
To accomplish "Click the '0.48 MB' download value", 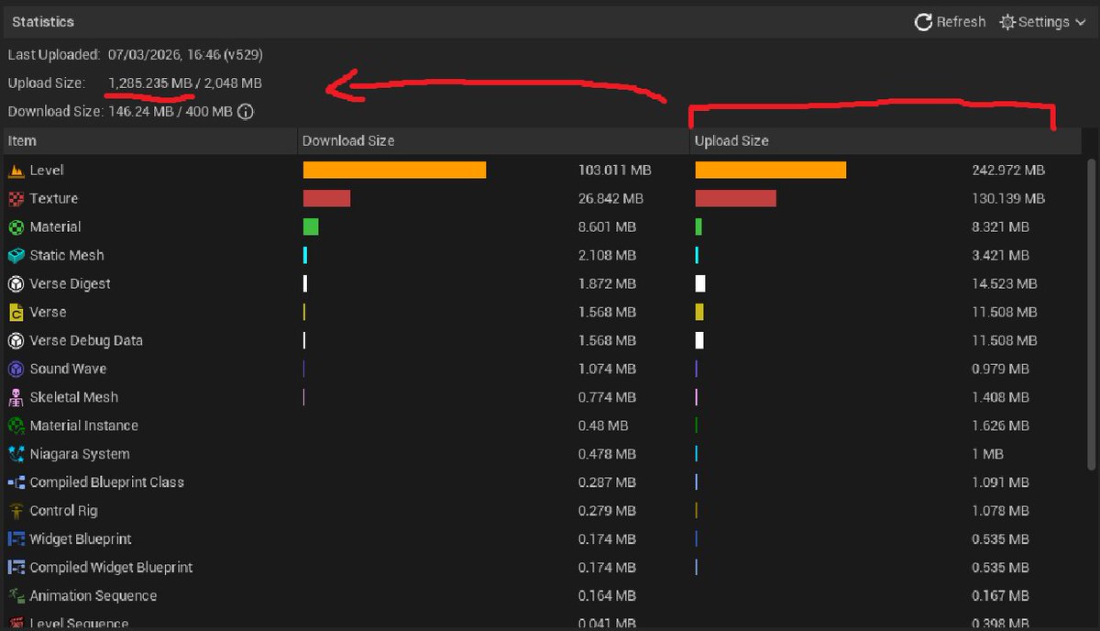I will 603,426.
